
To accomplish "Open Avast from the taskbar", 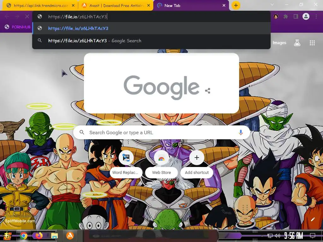I will click(70, 236).
